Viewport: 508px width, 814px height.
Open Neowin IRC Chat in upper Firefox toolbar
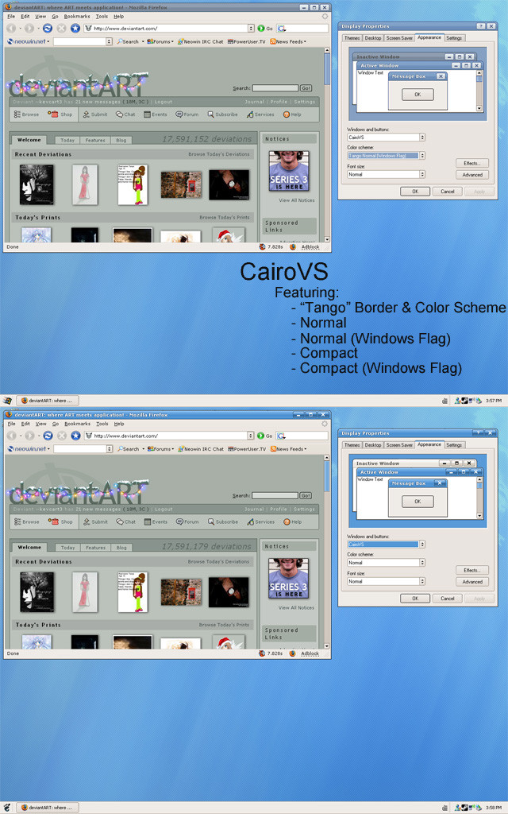(x=200, y=41)
